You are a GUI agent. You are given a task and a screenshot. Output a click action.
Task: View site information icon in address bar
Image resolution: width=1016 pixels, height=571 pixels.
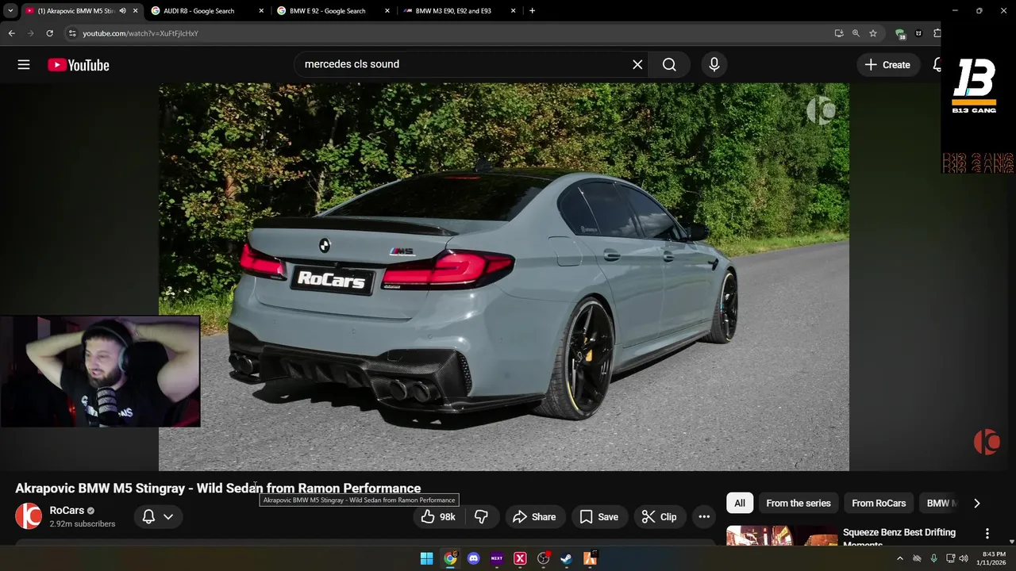point(71,33)
